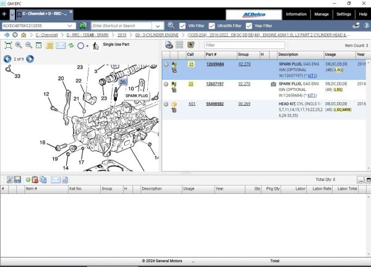Click callout K01 link in parts list
Screen dimensions: 371x267
(x=192, y=104)
